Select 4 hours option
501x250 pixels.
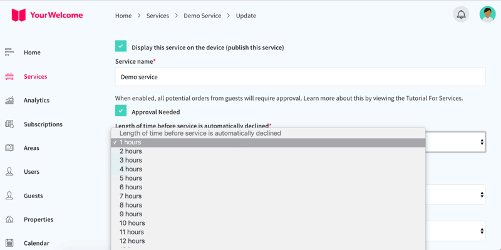268,169
